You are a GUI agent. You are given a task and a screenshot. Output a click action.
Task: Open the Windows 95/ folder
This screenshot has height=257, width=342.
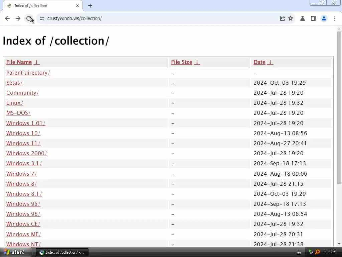[23, 204]
